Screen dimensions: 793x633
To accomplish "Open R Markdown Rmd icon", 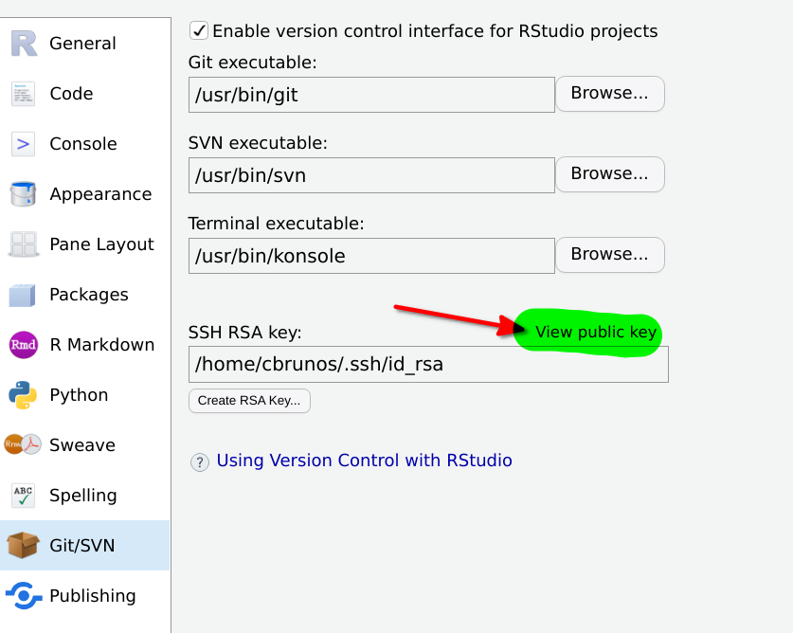I will 24,345.
